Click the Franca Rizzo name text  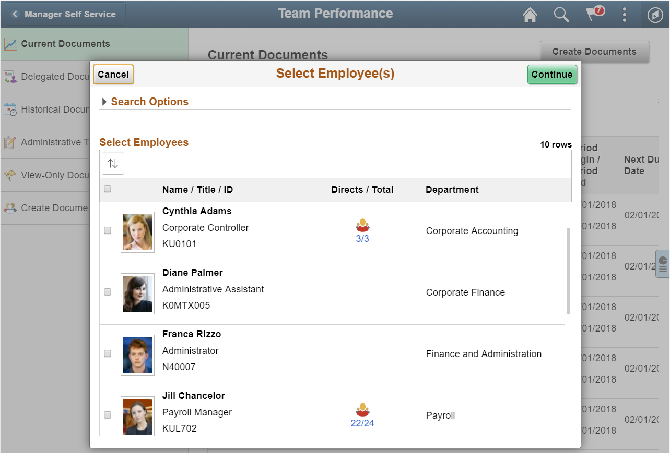(192, 334)
